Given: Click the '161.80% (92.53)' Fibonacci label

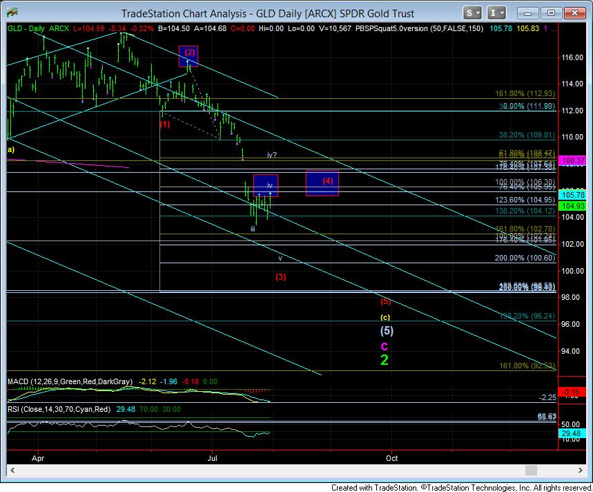Looking at the screenshot, I should pos(527,366).
